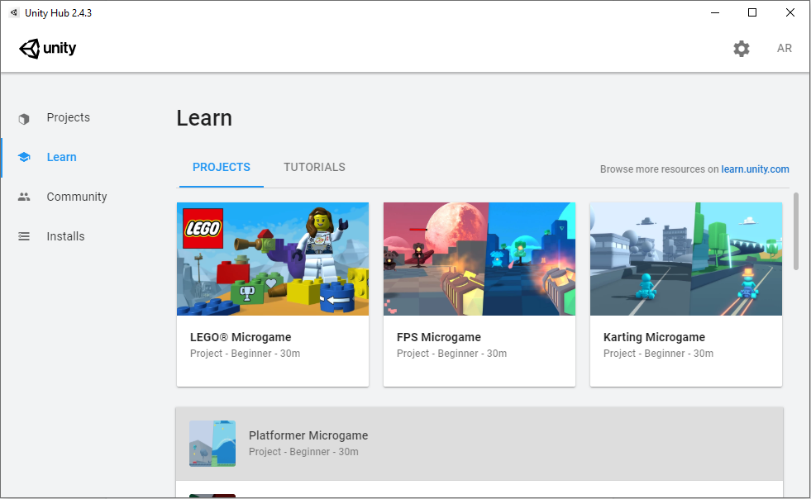Open the LEGO Microgame thumbnail image

pyautogui.click(x=273, y=259)
